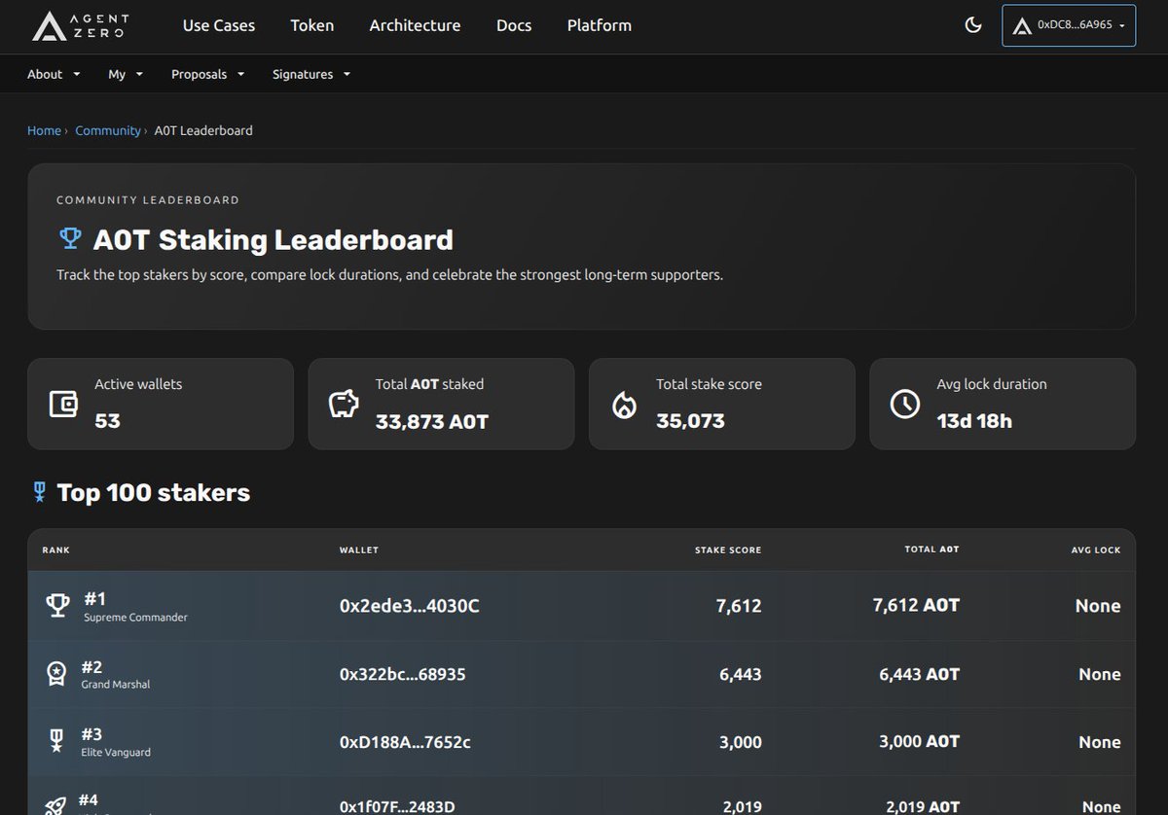Open the Use Cases menu
The image size is (1168, 815).
[x=219, y=25]
